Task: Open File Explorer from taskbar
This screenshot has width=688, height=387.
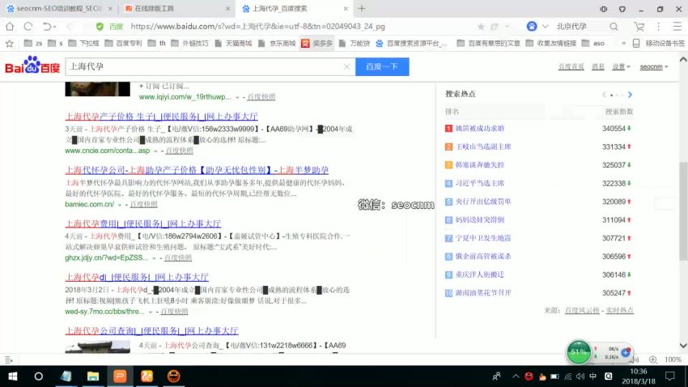Action: 92,376
